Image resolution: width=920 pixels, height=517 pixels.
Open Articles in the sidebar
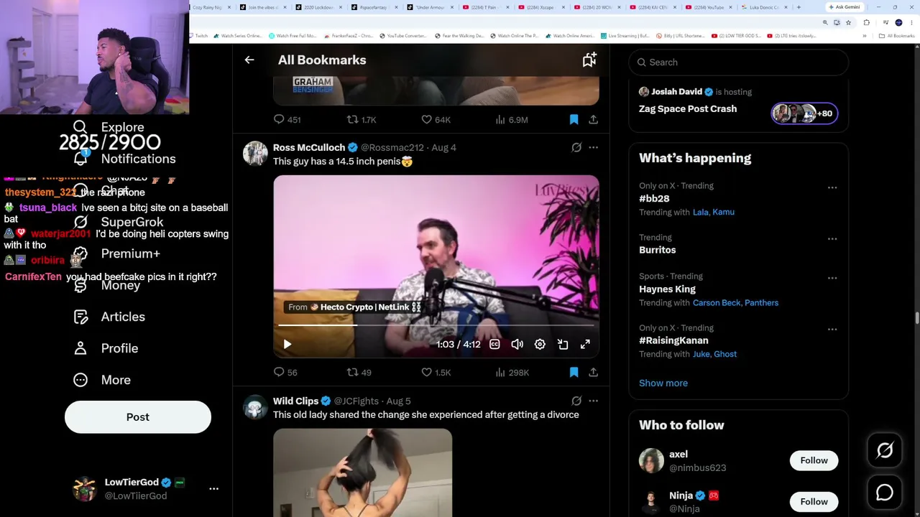(109, 317)
